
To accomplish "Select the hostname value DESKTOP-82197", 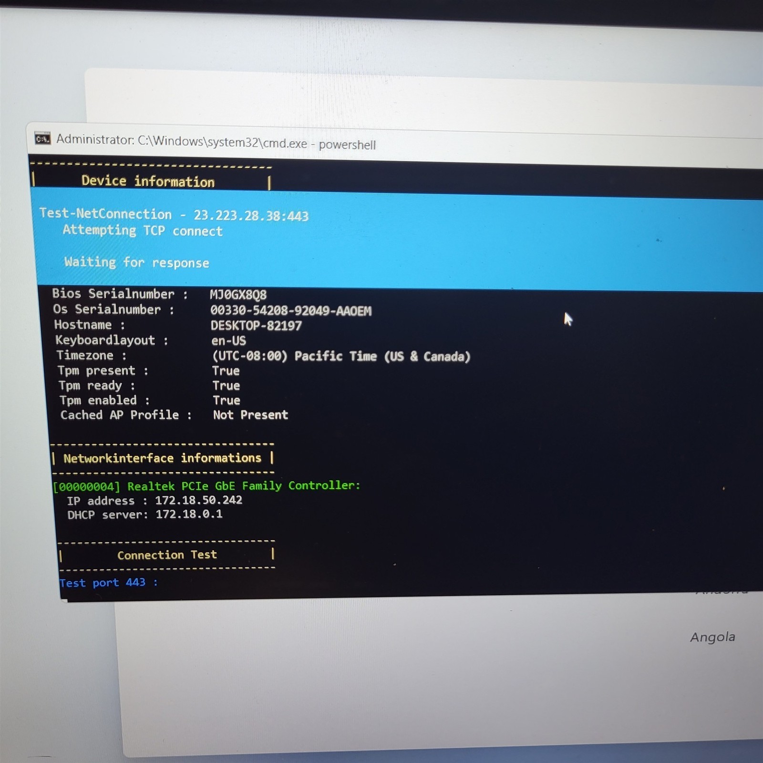I will pos(256,326).
